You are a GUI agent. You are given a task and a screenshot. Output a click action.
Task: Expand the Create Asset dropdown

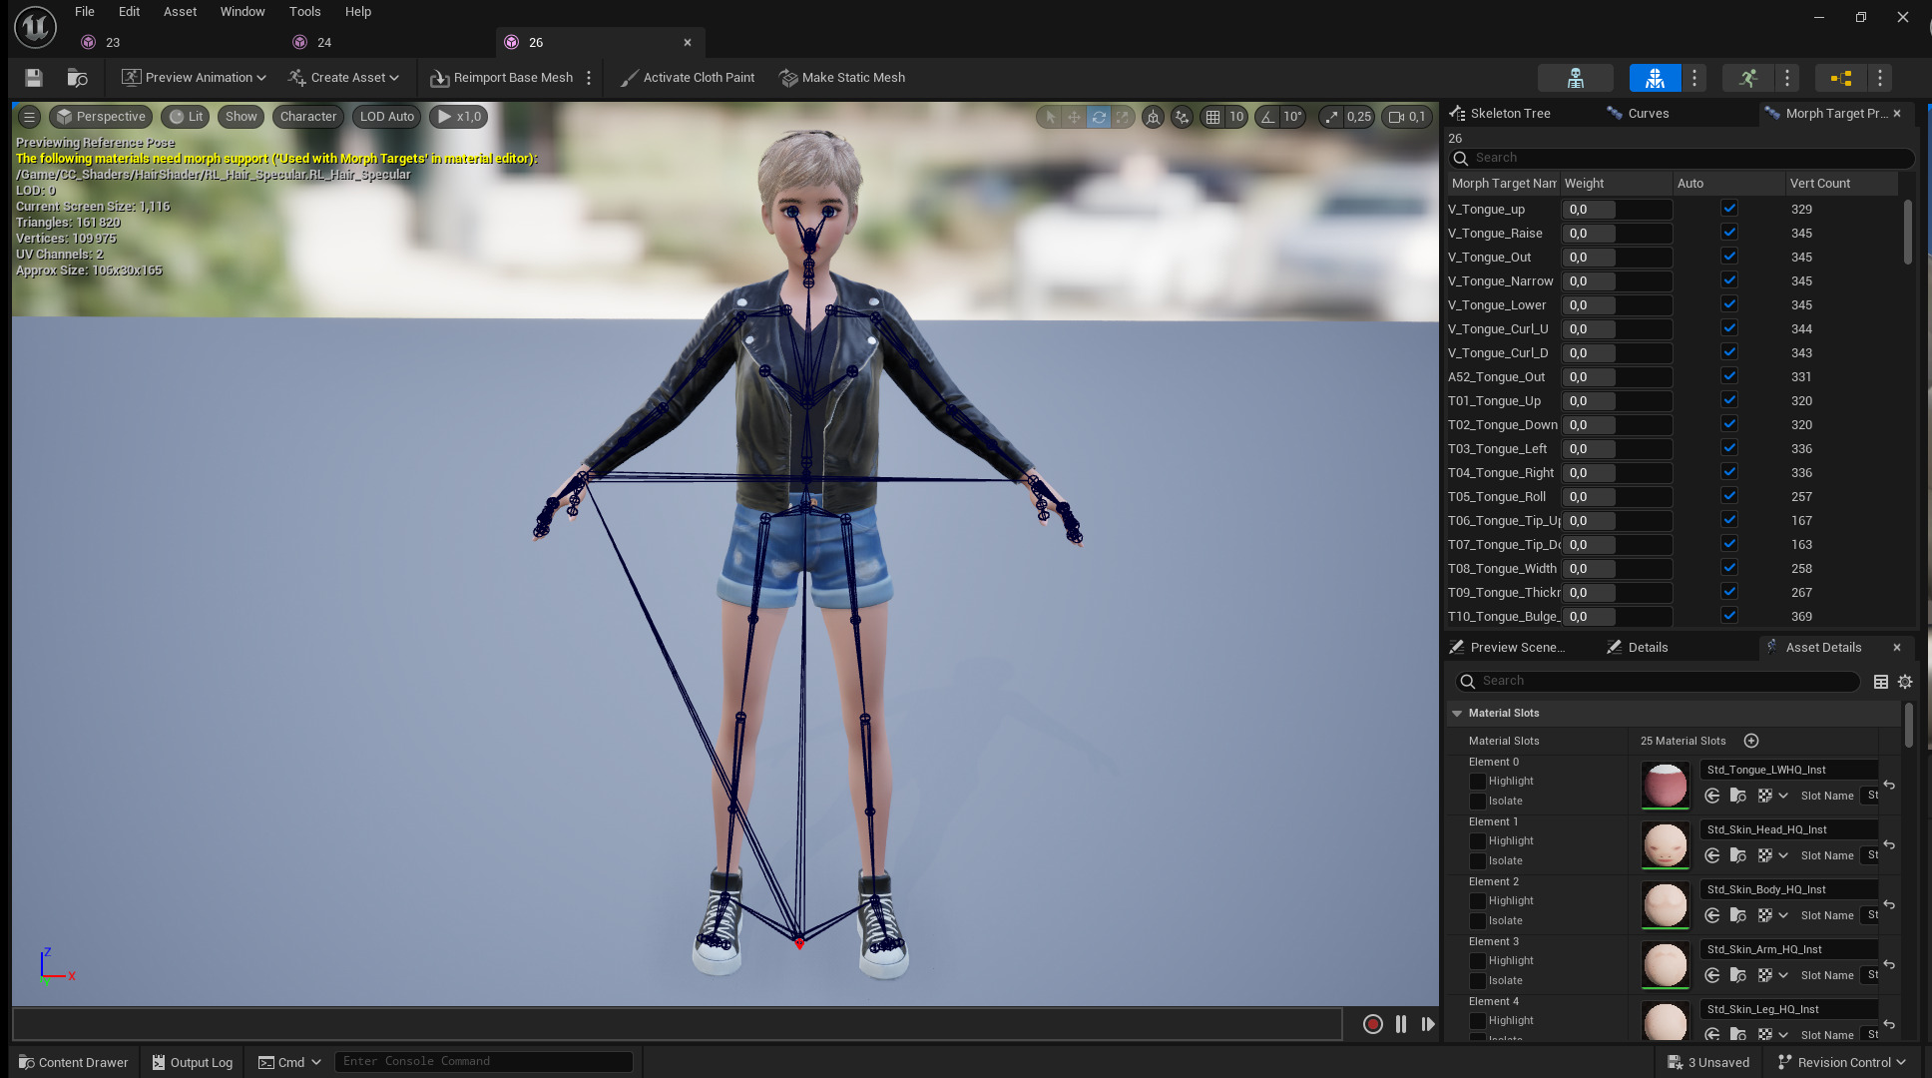[343, 78]
